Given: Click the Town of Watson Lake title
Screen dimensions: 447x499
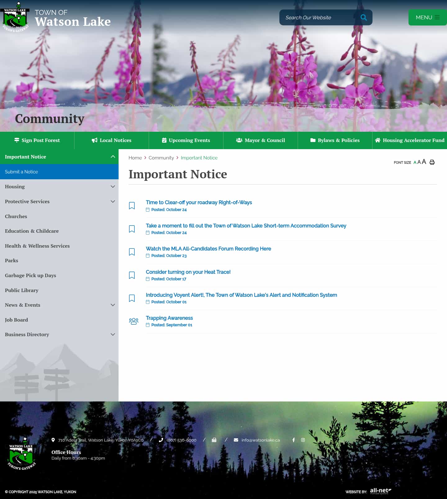Looking at the screenshot, I should click(x=73, y=18).
